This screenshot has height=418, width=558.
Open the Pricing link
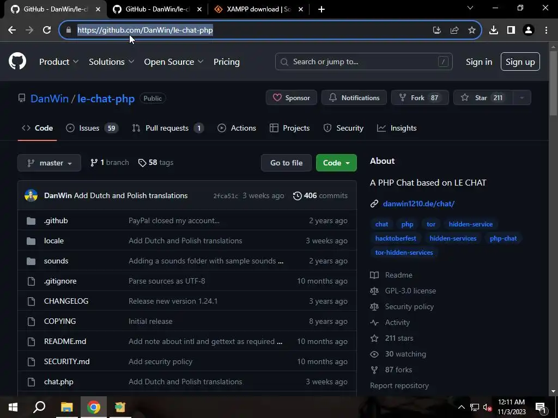[226, 62]
